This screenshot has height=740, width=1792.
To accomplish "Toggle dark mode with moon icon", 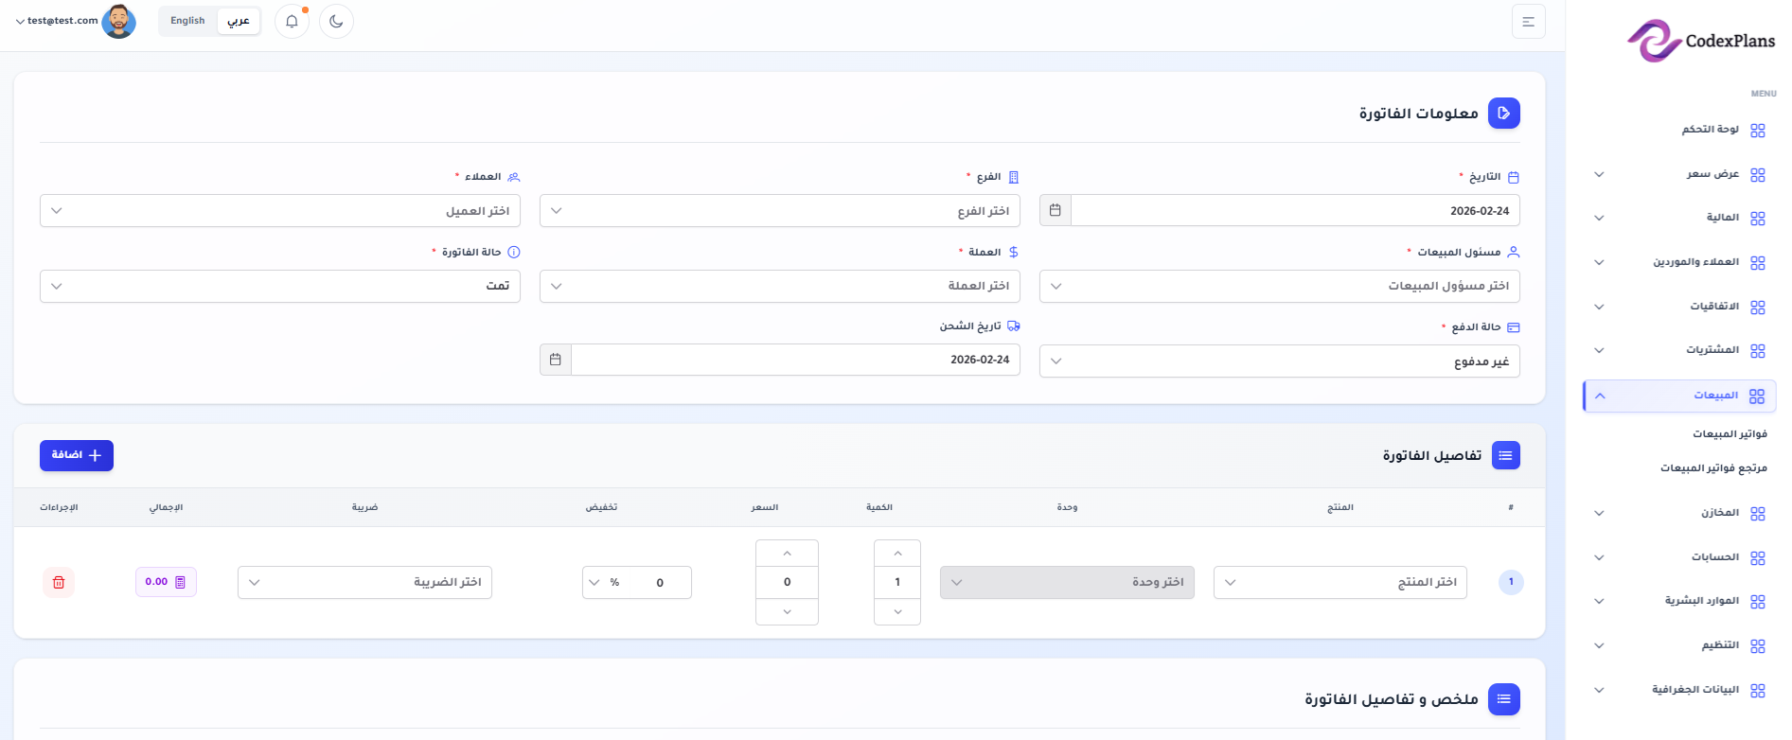I will pos(336,21).
